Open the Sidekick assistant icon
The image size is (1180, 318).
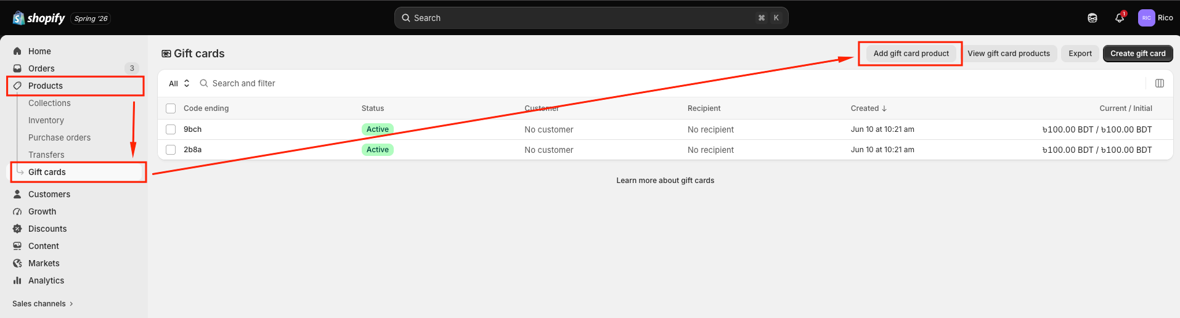click(x=1093, y=18)
